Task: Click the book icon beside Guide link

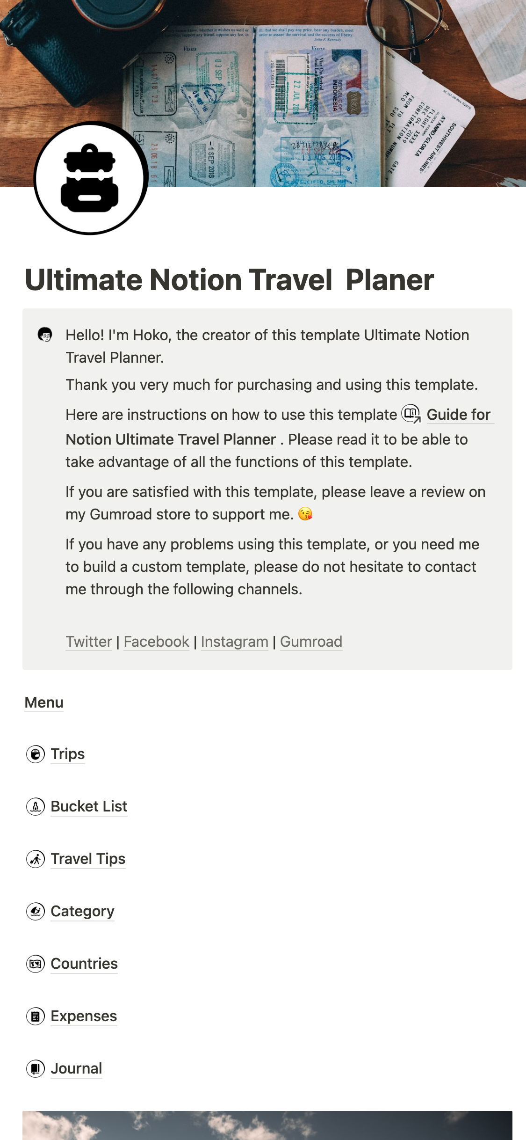Action: tap(411, 414)
